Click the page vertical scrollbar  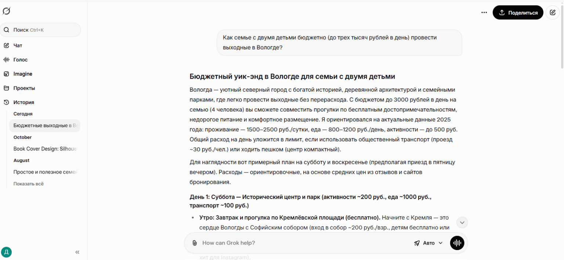pyautogui.click(x=562, y=37)
